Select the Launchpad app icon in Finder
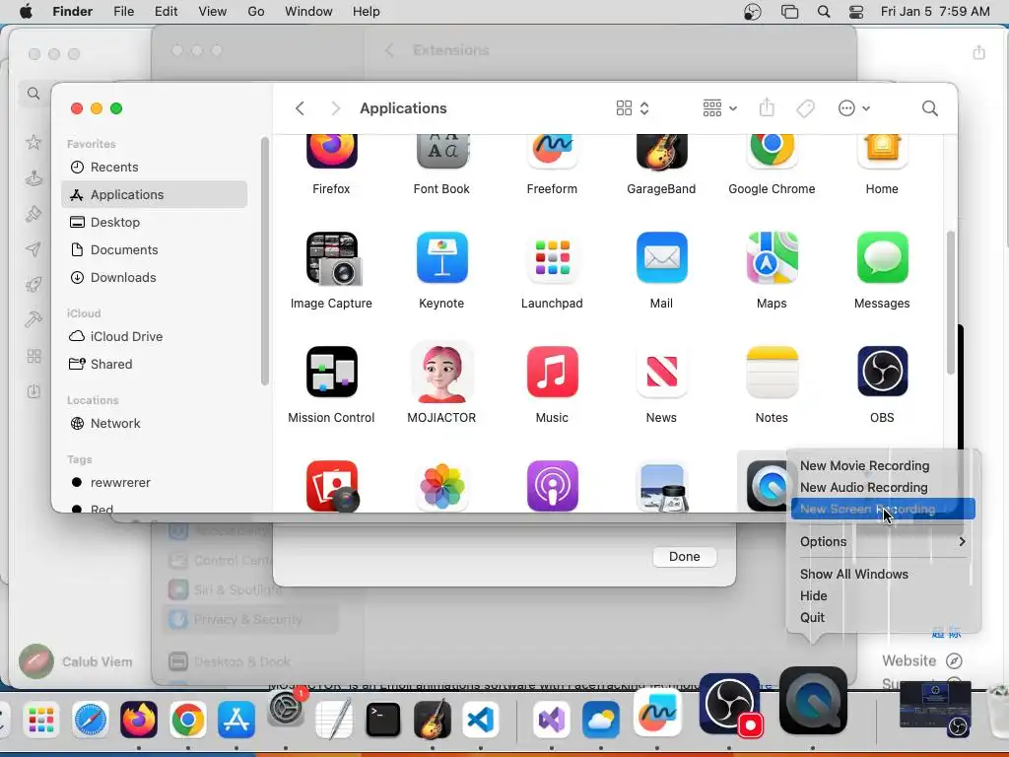This screenshot has height=757, width=1009. tap(552, 257)
